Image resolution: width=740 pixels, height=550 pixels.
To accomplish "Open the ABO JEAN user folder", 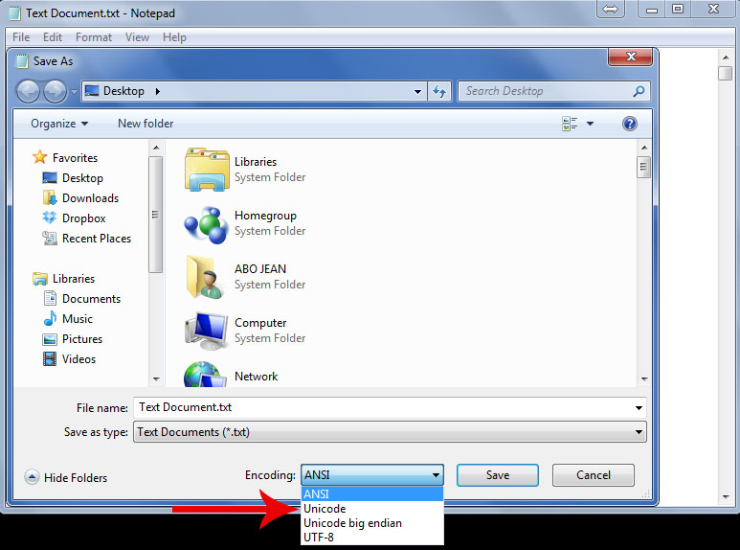I will pos(206,277).
